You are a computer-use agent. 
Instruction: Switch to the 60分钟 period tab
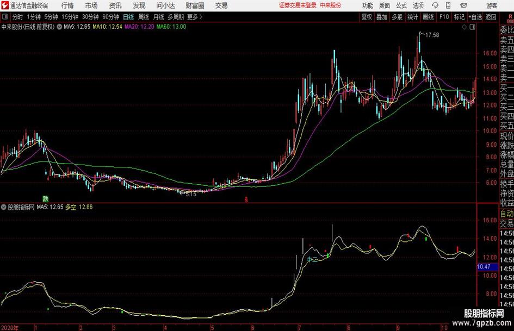(110, 17)
